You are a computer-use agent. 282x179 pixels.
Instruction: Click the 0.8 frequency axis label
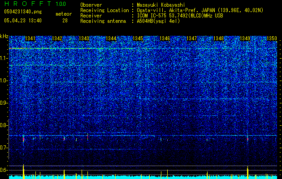point(4,125)
